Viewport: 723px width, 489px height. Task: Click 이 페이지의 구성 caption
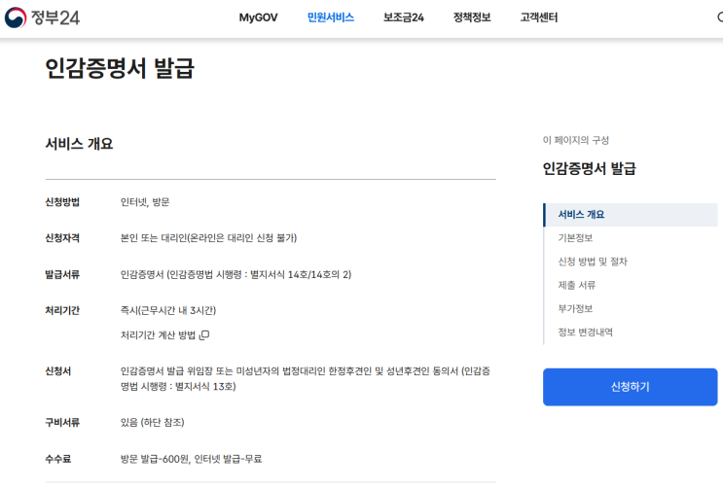click(576, 140)
